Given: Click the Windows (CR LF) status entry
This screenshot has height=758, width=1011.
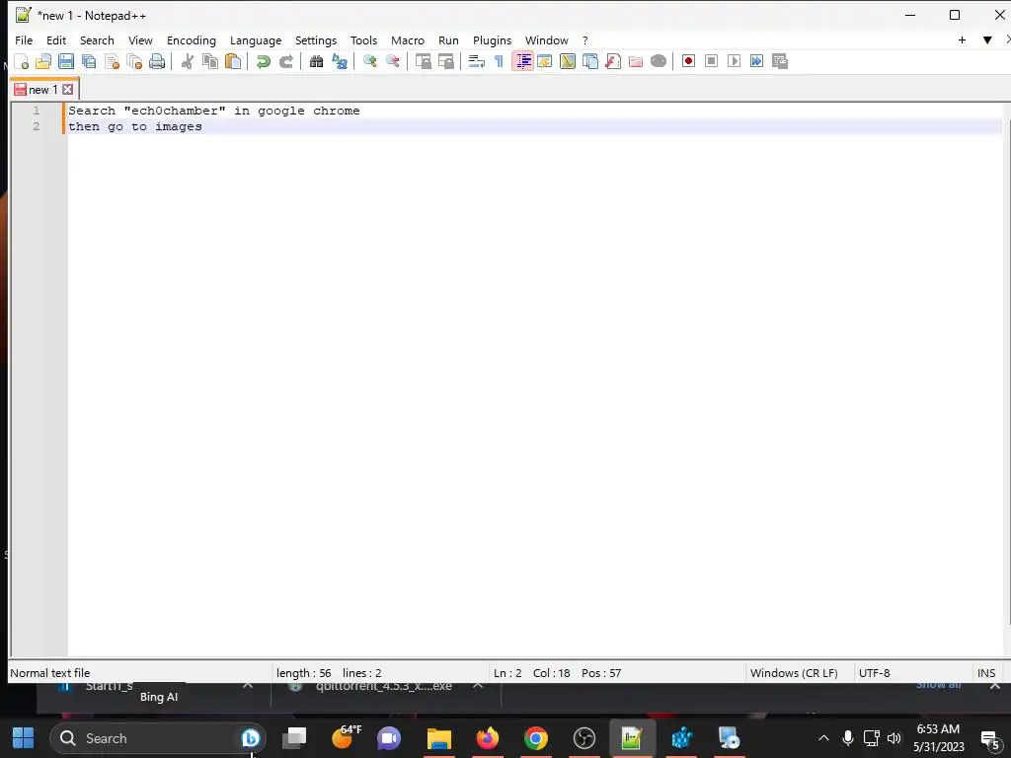Looking at the screenshot, I should click(794, 673).
